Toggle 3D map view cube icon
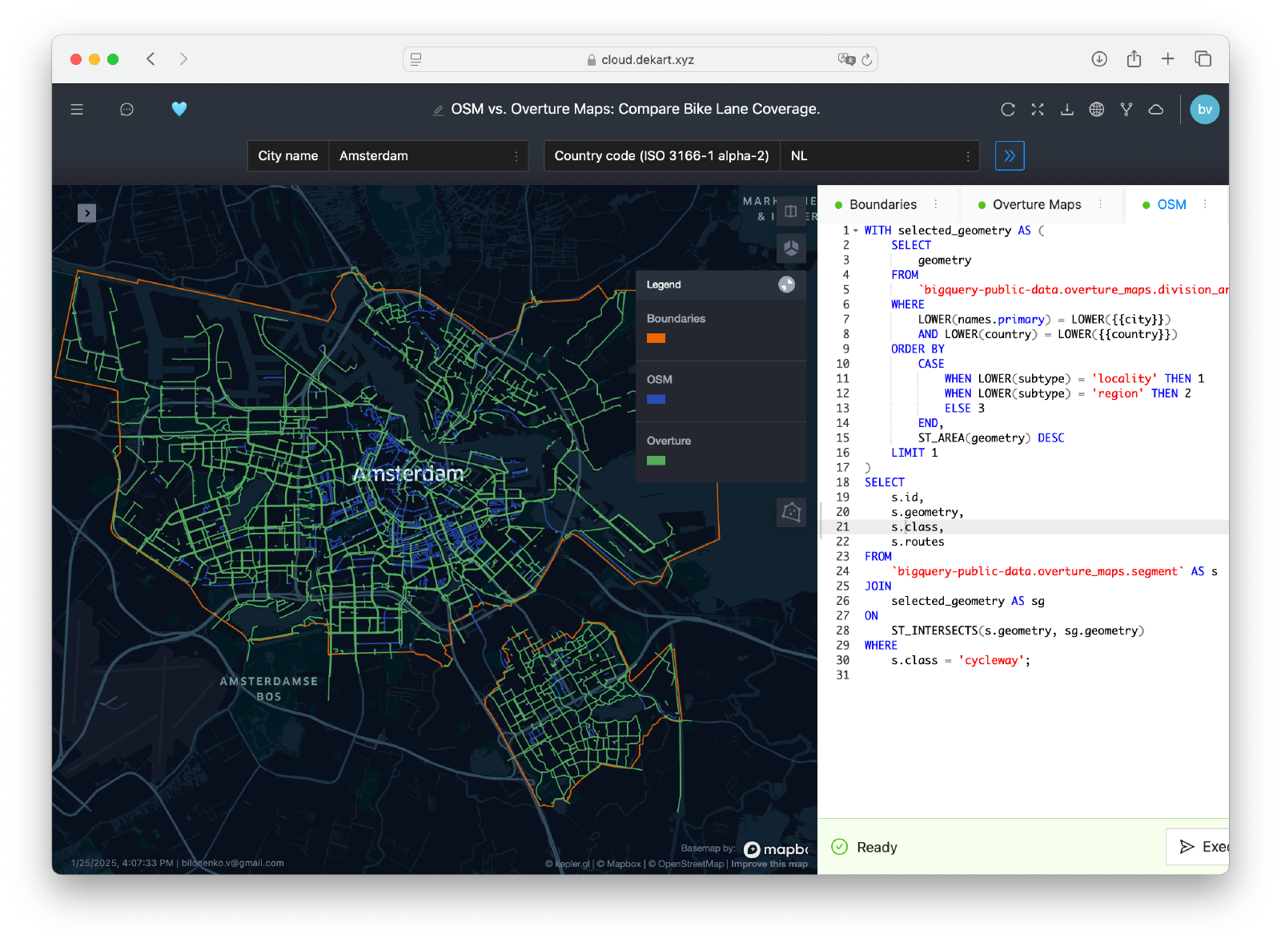1281x943 pixels. coord(791,248)
